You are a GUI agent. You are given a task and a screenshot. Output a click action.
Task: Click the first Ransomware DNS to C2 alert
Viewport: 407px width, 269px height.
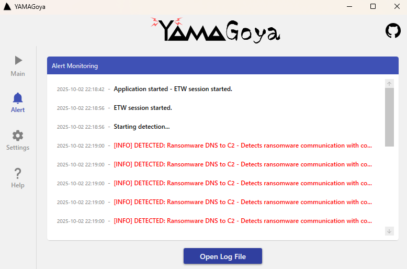click(x=243, y=145)
